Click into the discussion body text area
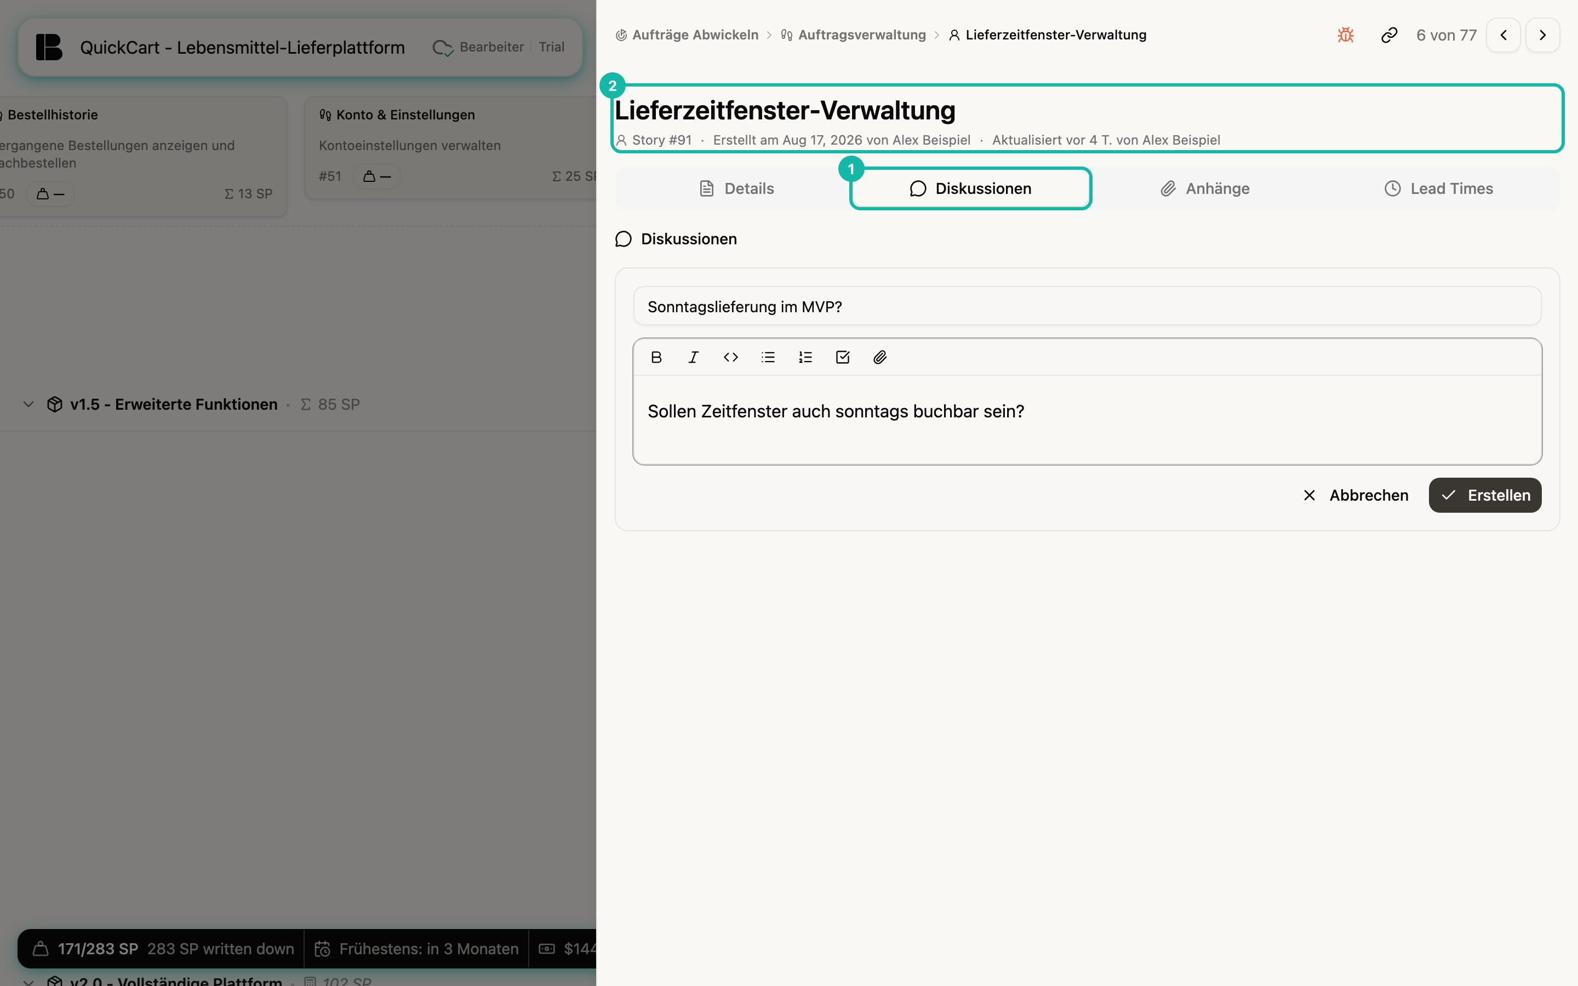Image resolution: width=1578 pixels, height=986 pixels. [1087, 419]
